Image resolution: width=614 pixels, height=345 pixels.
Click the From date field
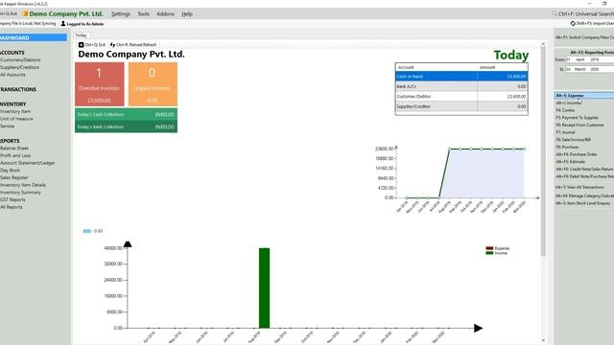click(589, 59)
